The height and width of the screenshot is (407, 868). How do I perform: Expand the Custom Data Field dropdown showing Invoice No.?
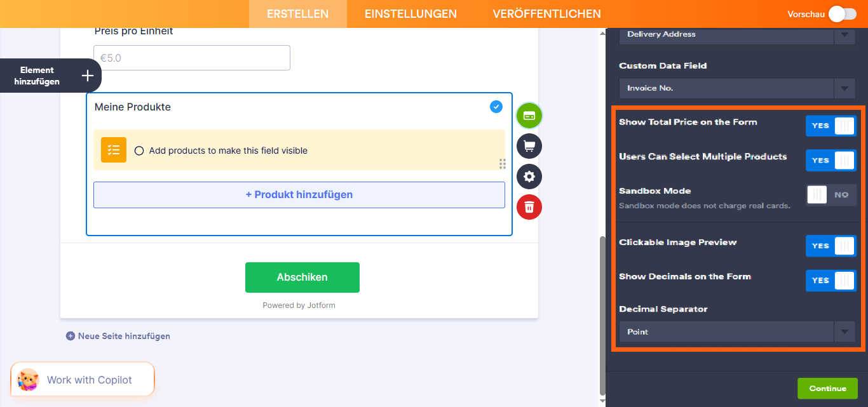coord(845,88)
